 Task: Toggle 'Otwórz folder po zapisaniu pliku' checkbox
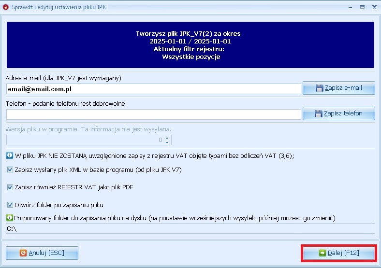point(10,205)
